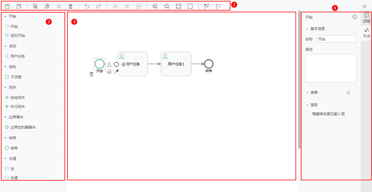Image resolution: width=372 pixels, height=192 pixels.
Task: Click the toolbar trash can delete icon
Action: [x=70, y=6]
